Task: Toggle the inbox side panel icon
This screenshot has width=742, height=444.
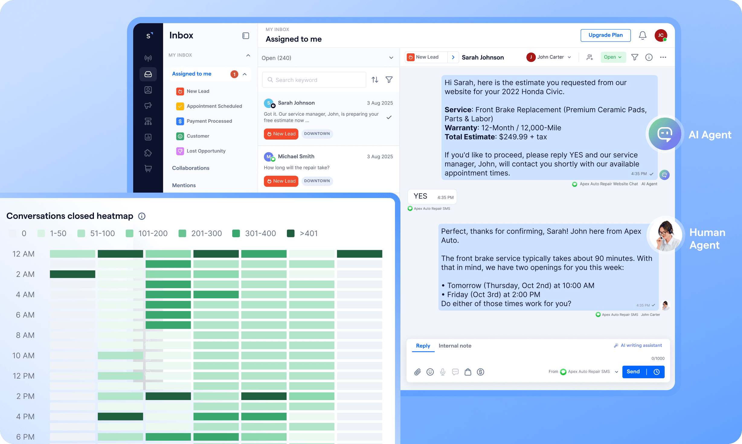Action: point(246,36)
